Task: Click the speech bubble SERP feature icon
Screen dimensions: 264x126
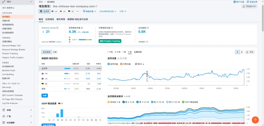Action: click(x=79, y=120)
